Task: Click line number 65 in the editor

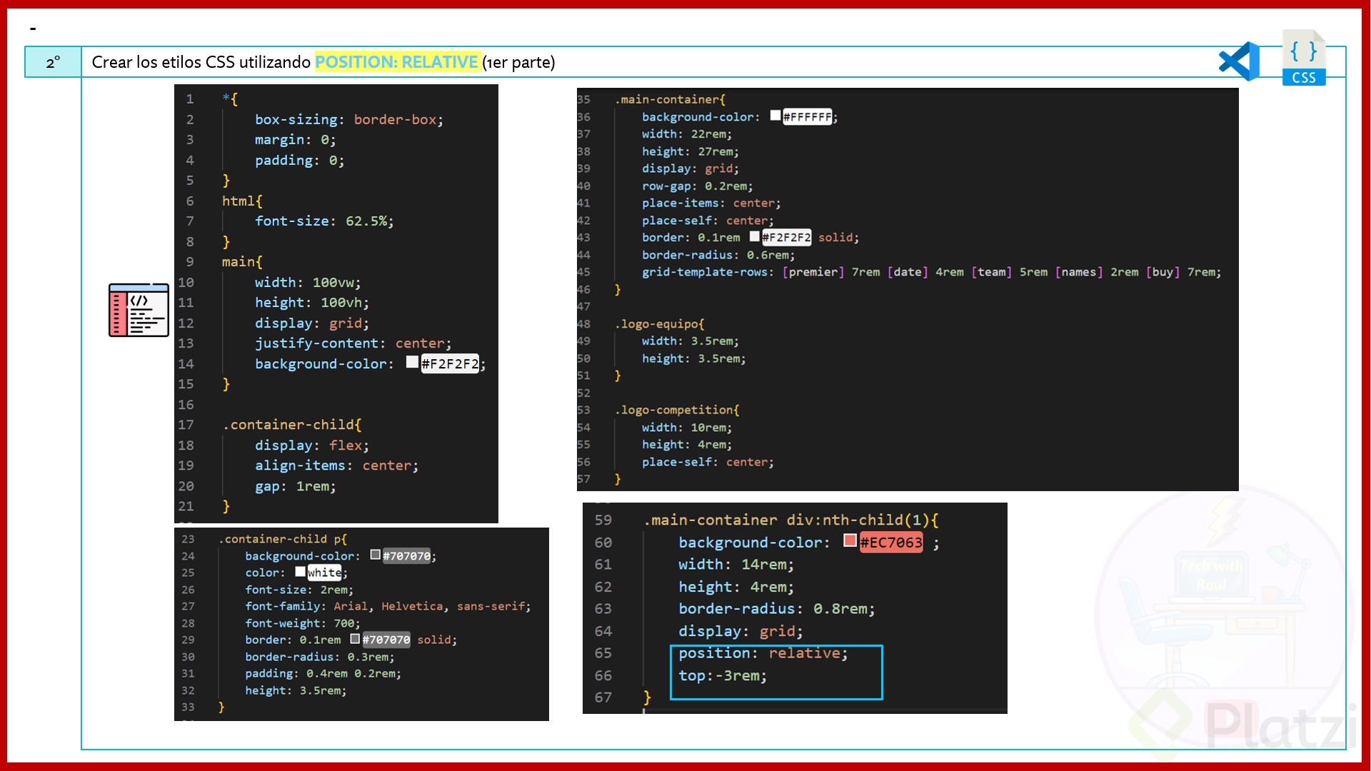Action: (x=604, y=653)
